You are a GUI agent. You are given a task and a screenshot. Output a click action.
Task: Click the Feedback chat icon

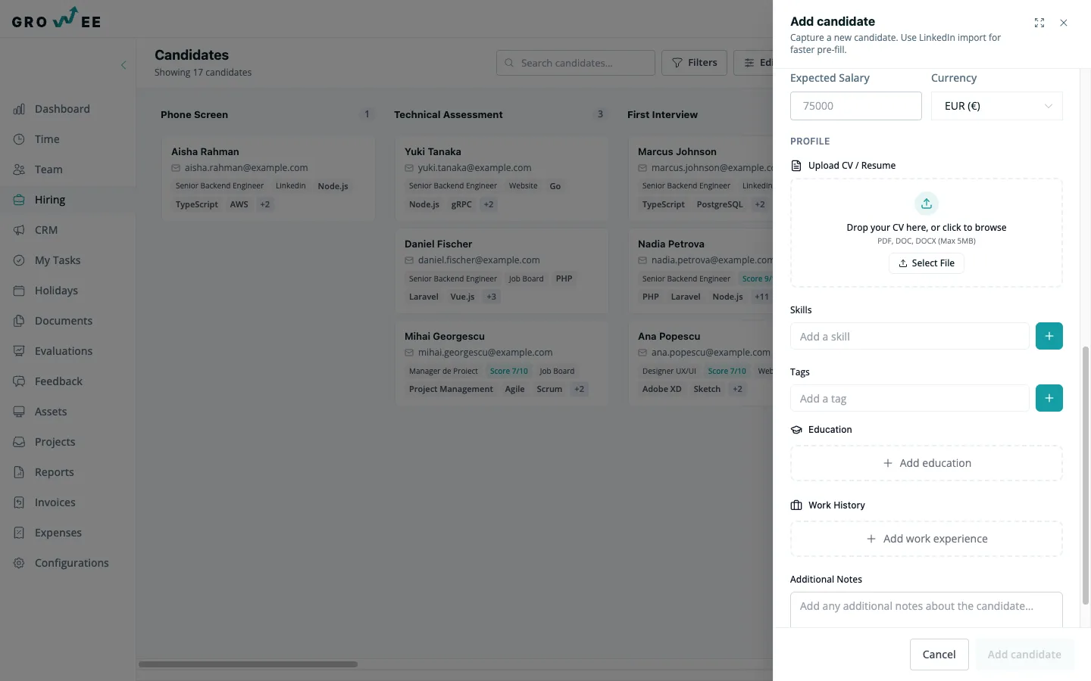(19, 381)
